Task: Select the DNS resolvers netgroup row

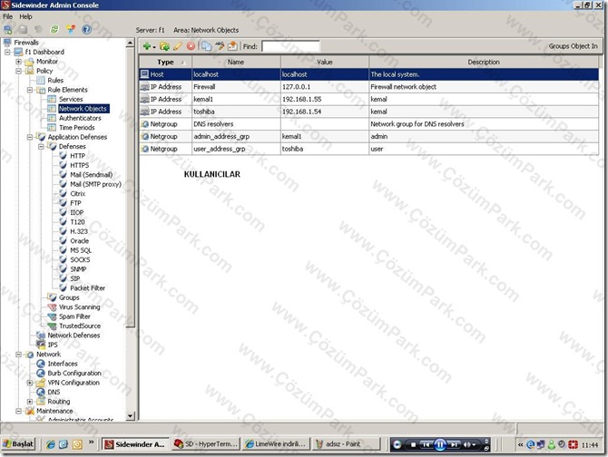Action: pyautogui.click(x=368, y=124)
